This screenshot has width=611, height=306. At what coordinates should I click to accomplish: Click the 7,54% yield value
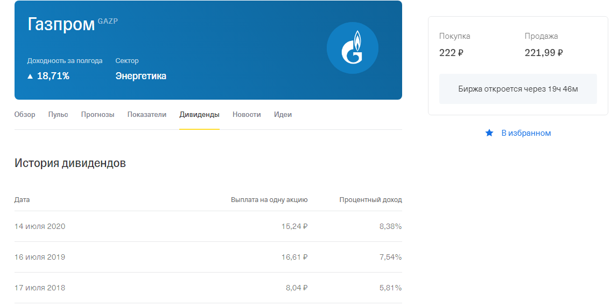[x=390, y=258]
